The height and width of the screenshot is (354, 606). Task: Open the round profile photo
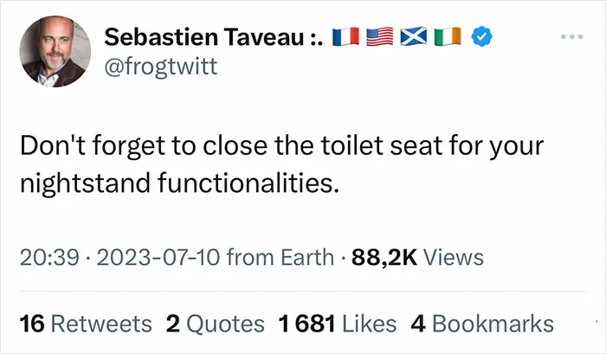pos(55,51)
